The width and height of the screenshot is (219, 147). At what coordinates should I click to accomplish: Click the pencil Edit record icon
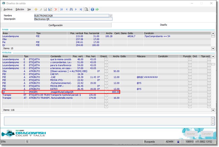coord(41,9)
